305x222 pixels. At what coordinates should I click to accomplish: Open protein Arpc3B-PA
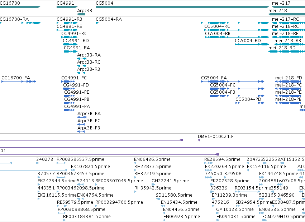click(89, 114)
